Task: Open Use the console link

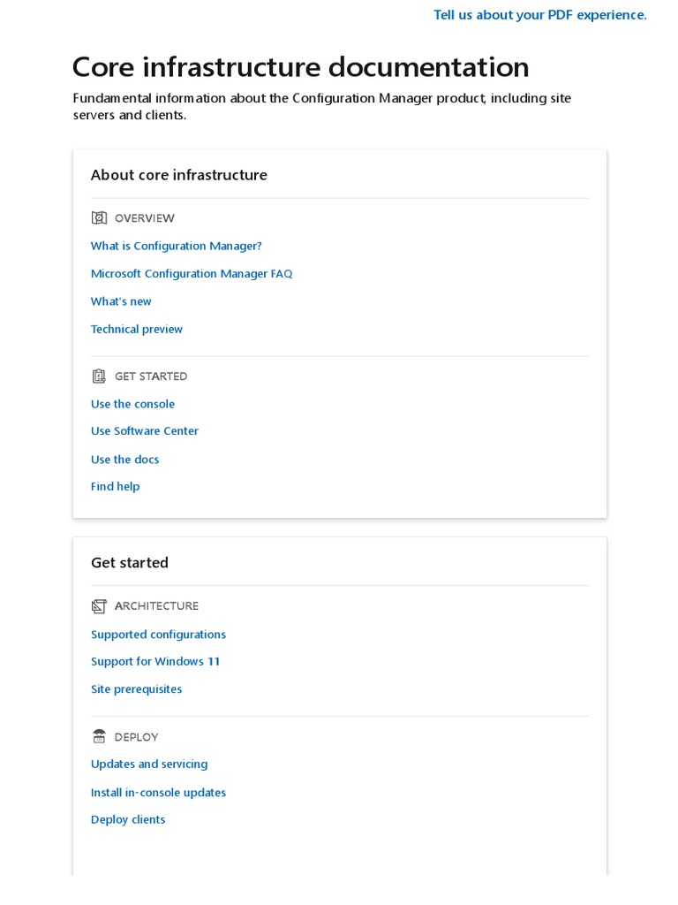Action: pyautogui.click(x=132, y=405)
